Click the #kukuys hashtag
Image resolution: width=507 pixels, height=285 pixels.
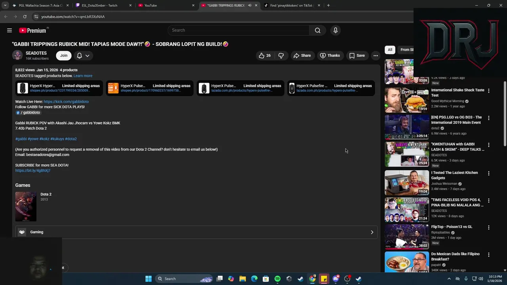[x=57, y=139]
